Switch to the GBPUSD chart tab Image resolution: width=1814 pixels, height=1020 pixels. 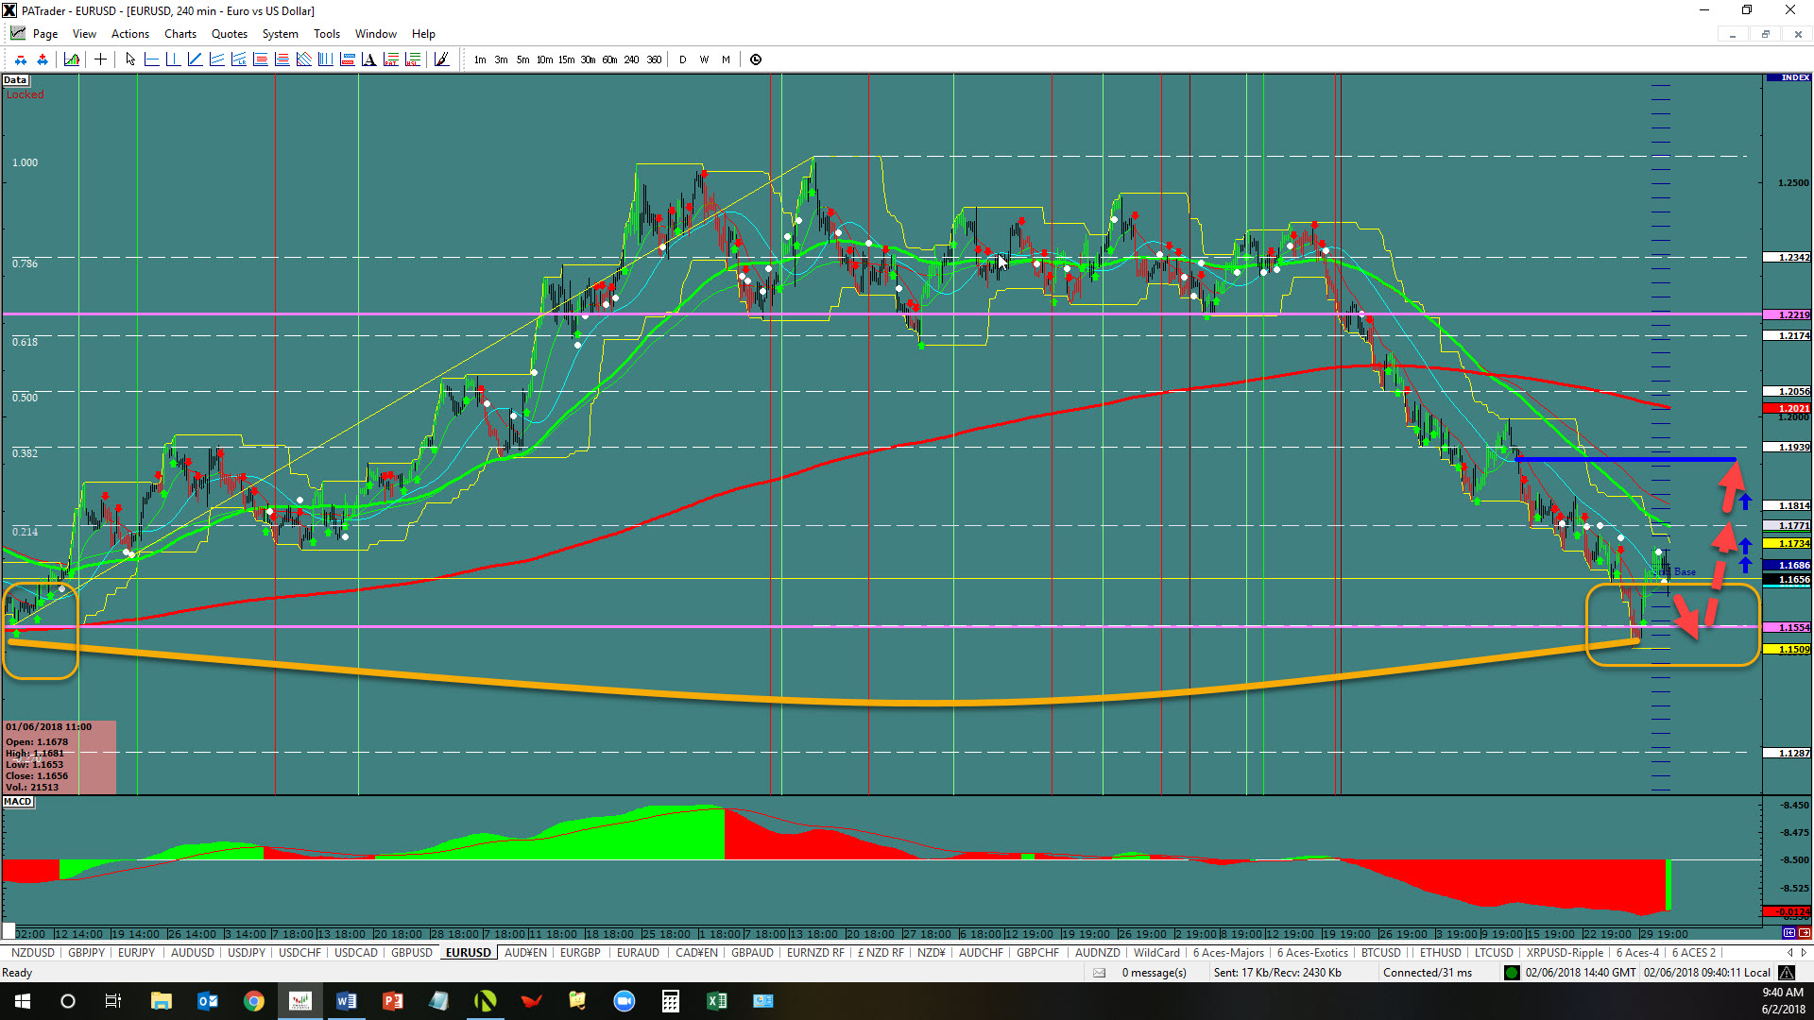tap(412, 953)
